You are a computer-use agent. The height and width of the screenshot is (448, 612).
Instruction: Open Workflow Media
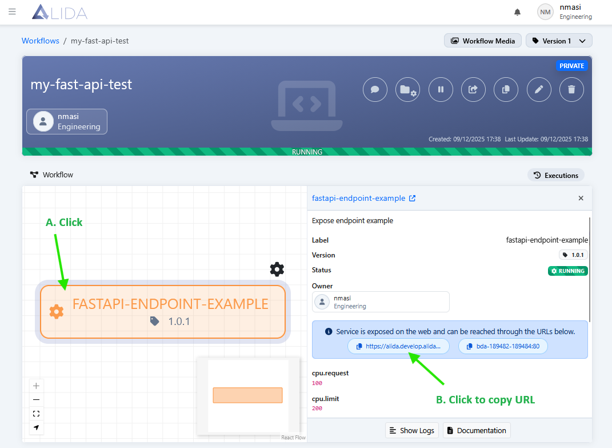point(483,41)
